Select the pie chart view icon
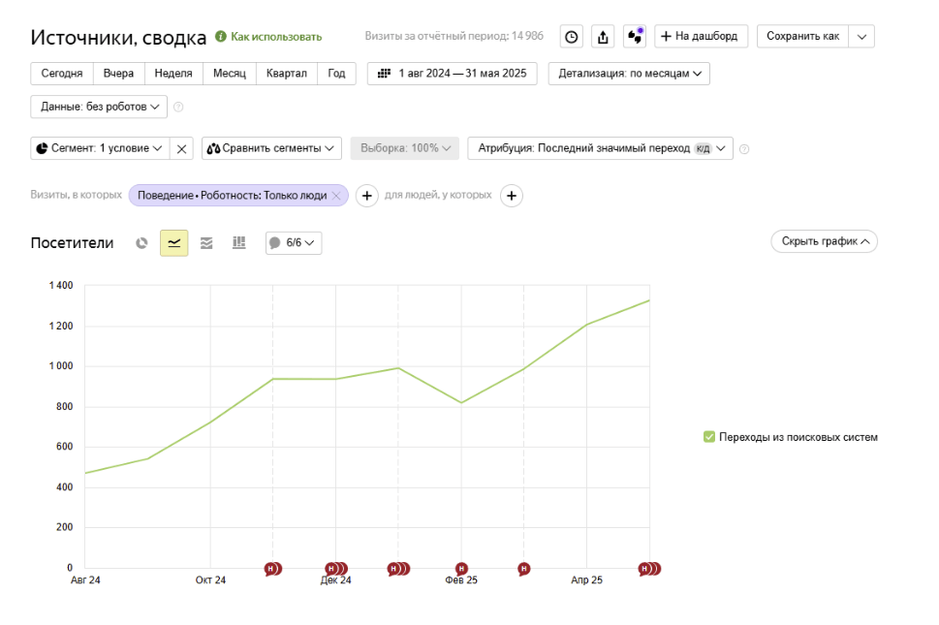Screen dimensions: 939x625 click(141, 243)
